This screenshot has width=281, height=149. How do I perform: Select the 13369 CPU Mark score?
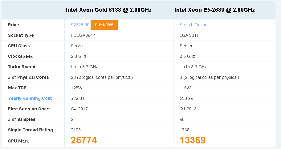pos(193,140)
